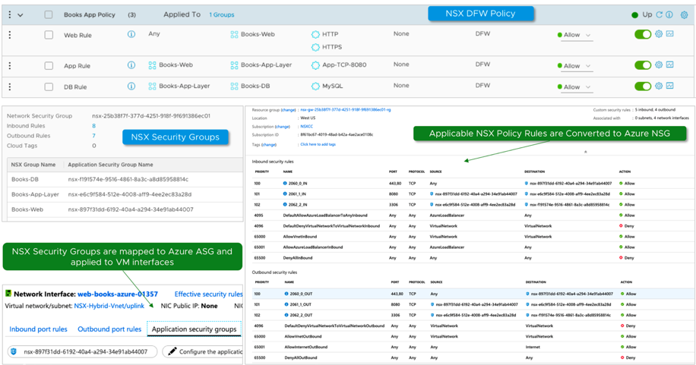Select the Books-DB group row
Screen dimensions: 696x365
click(125, 179)
